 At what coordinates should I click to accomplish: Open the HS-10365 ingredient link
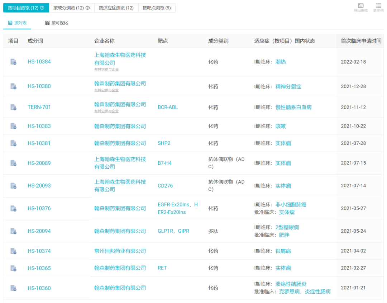tap(39, 268)
